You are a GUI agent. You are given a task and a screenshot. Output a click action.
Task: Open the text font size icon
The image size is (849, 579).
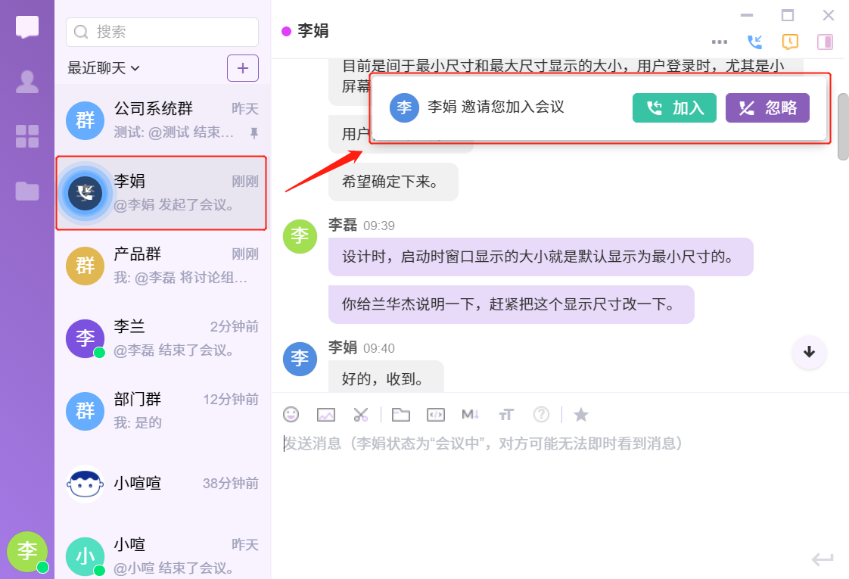tap(506, 414)
